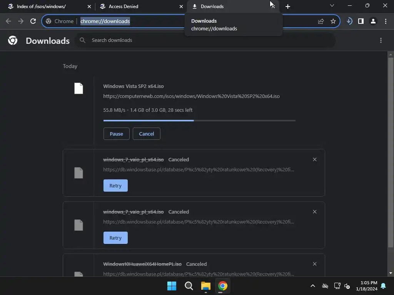Open the notifications bell

384,286
